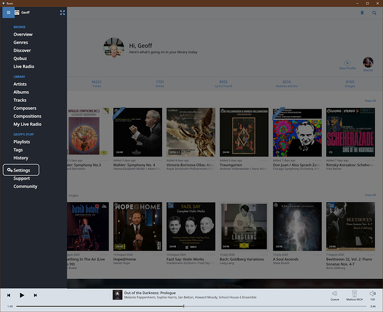Skip to the next track

click(35, 295)
